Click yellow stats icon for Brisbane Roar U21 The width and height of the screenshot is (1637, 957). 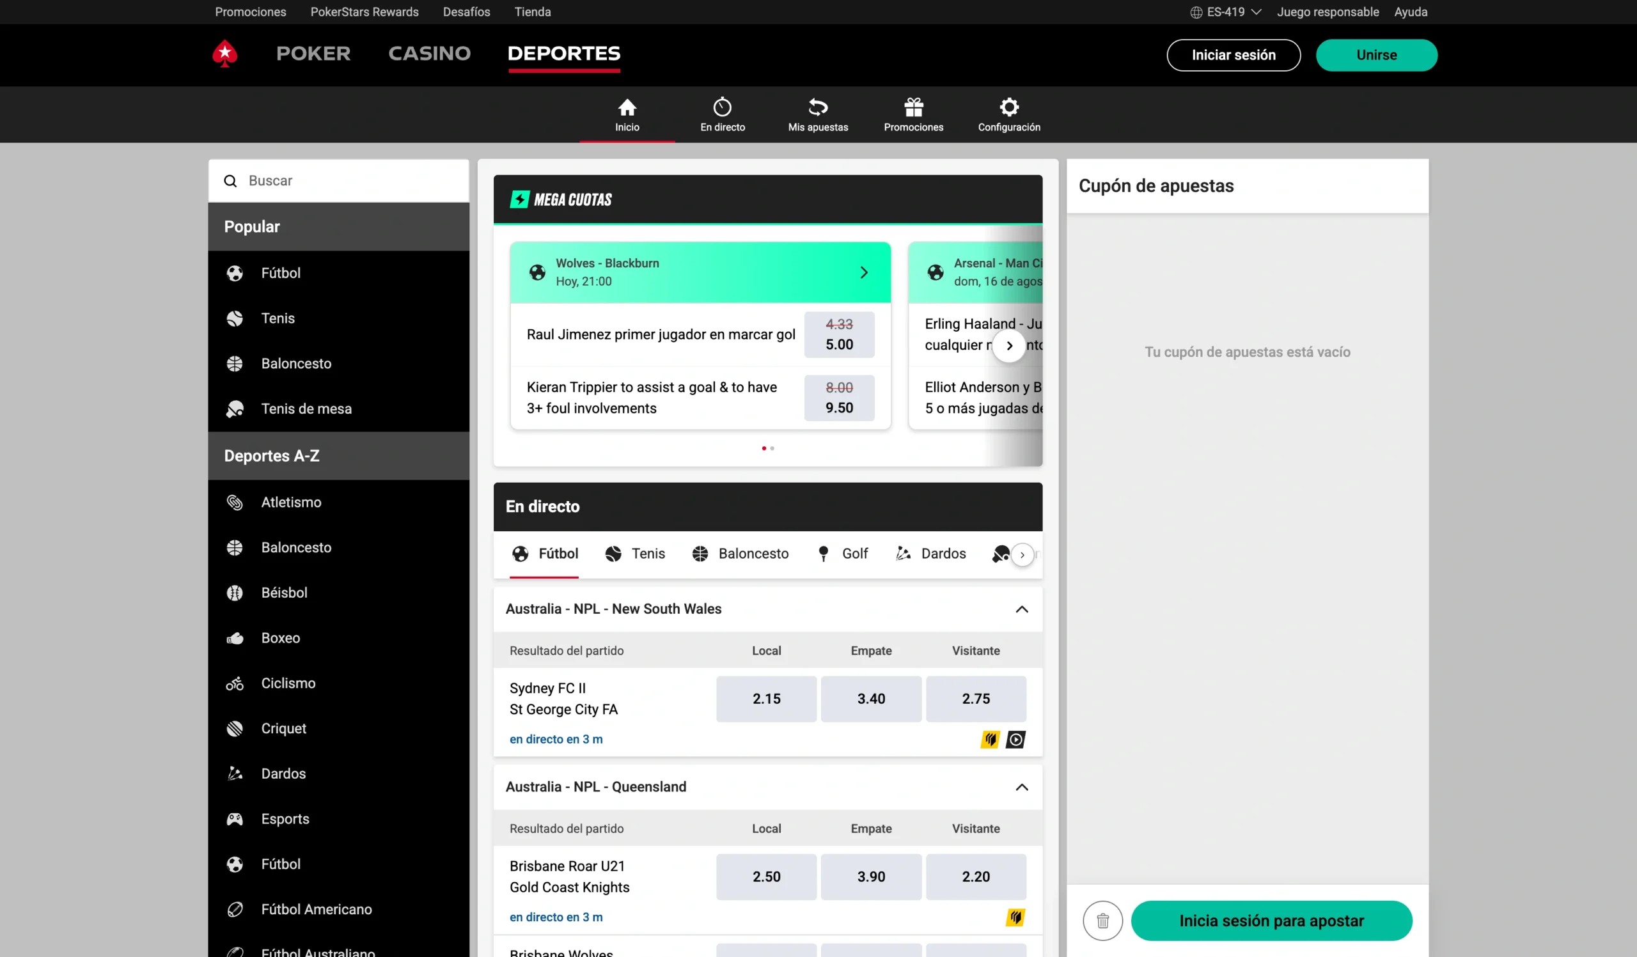(1015, 917)
